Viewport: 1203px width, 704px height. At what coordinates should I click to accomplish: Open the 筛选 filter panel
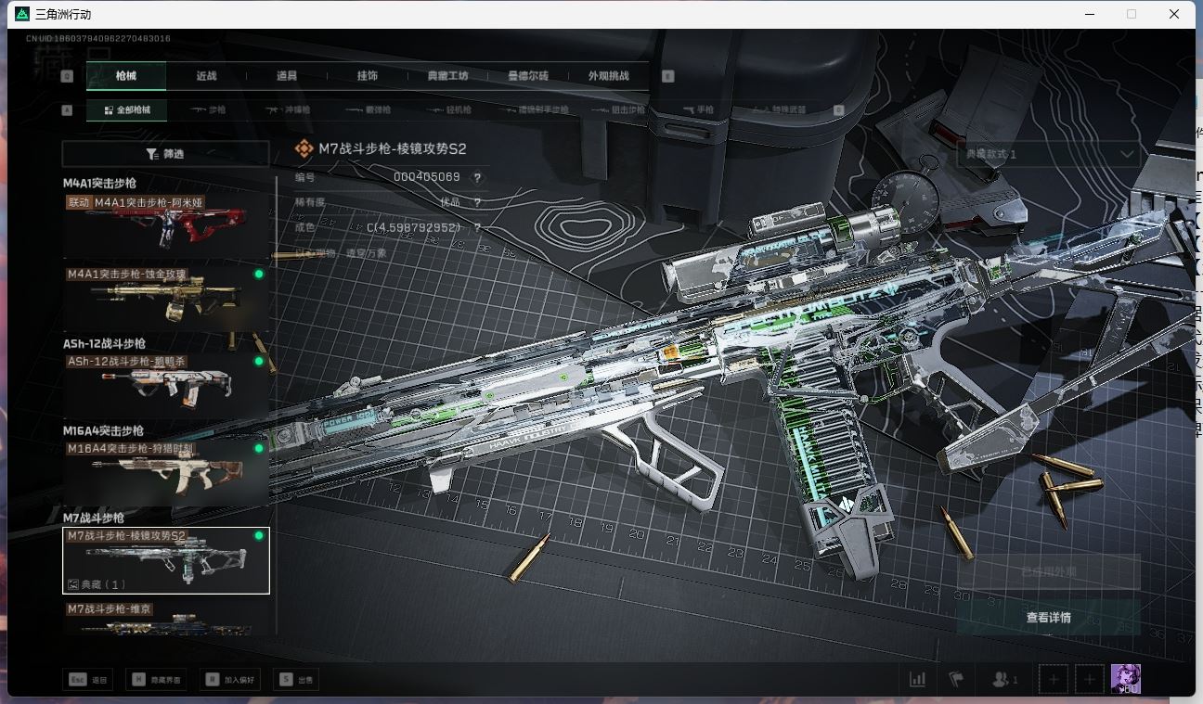point(165,154)
